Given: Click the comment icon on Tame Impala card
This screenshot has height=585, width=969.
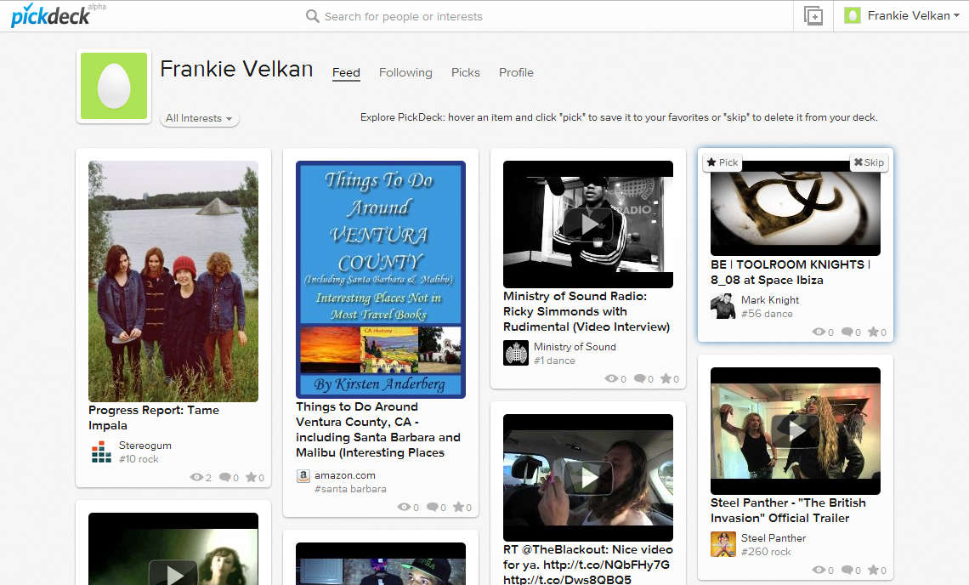Looking at the screenshot, I should pyautogui.click(x=225, y=477).
